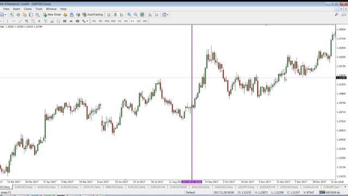The image size is (348, 196).
Task: Toggle chart auto scroll
Action: (x=150, y=15)
